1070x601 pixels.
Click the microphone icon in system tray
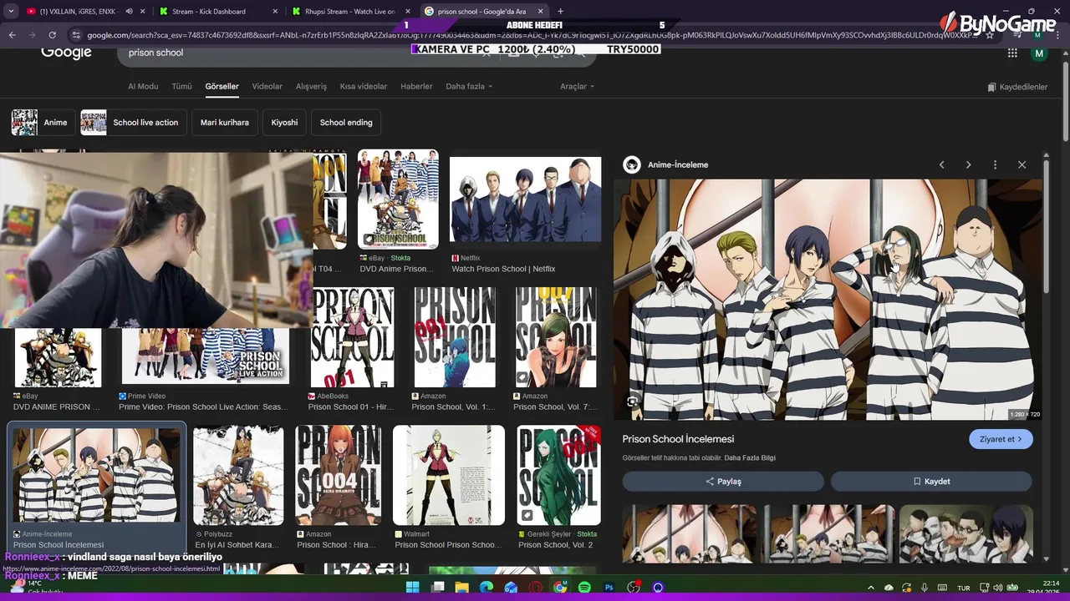click(x=924, y=588)
